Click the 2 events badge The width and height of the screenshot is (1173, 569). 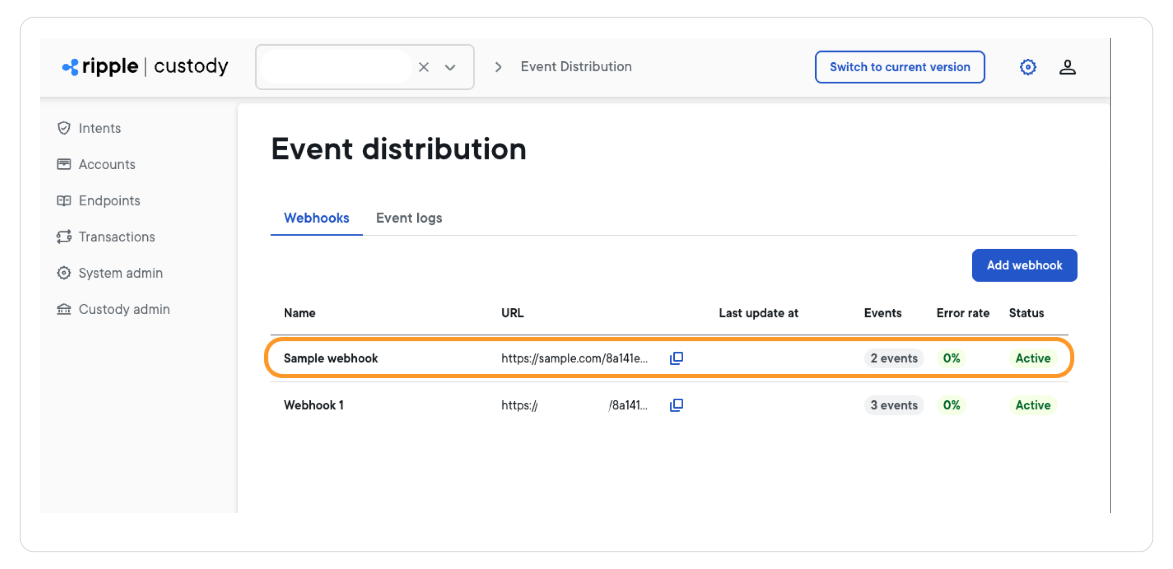point(894,358)
